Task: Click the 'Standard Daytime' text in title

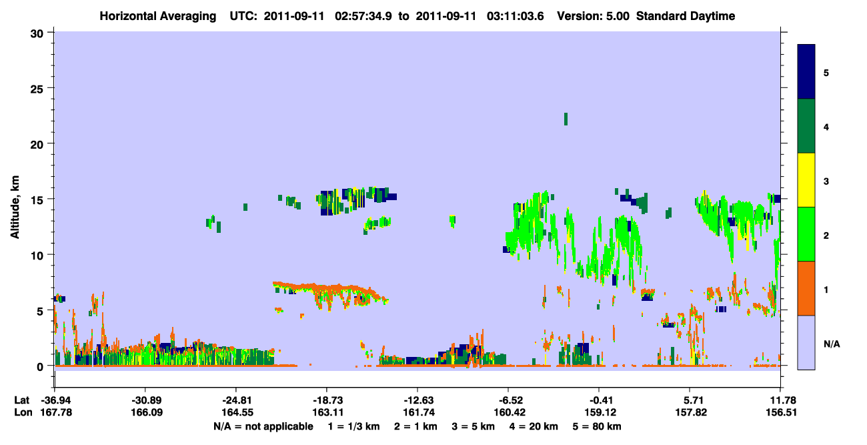Action: 686,16
